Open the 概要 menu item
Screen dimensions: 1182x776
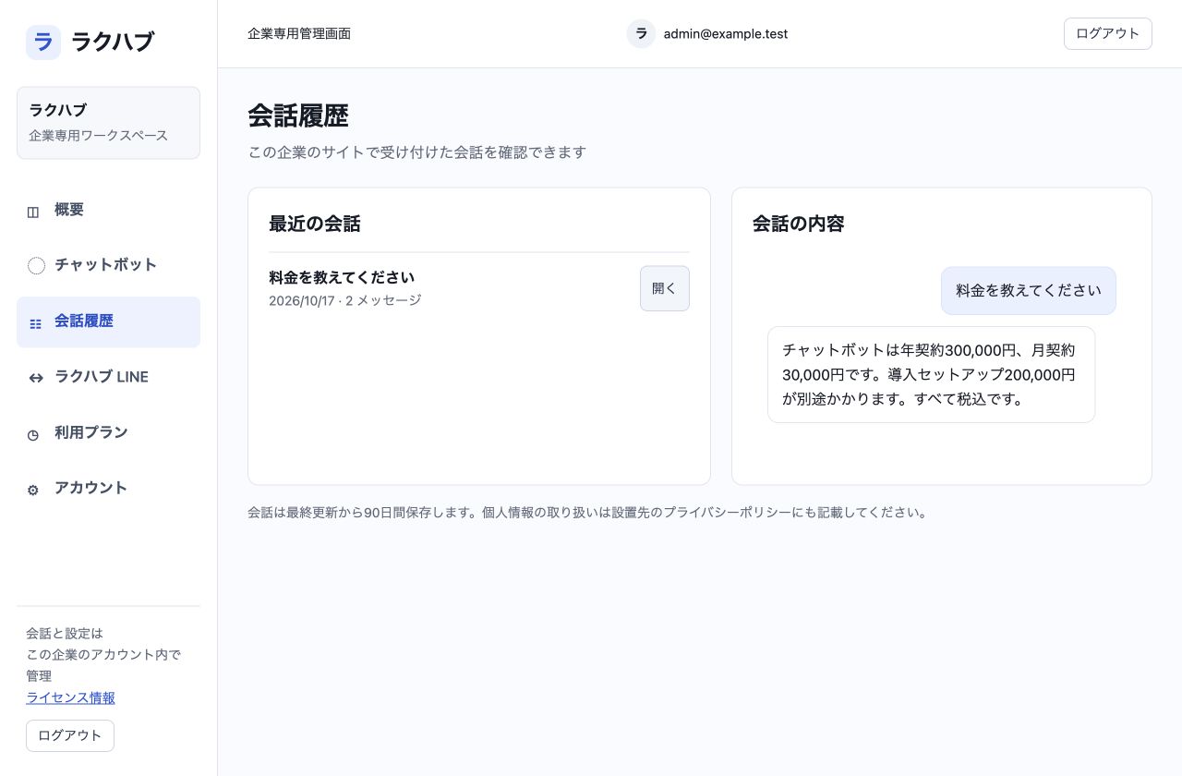[x=108, y=211]
